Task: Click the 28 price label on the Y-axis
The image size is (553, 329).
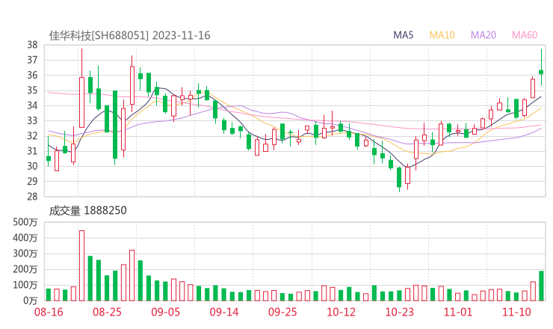Action: [32, 197]
